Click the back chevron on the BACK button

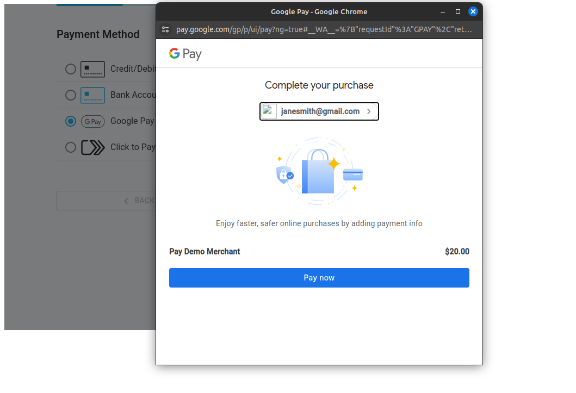126,200
